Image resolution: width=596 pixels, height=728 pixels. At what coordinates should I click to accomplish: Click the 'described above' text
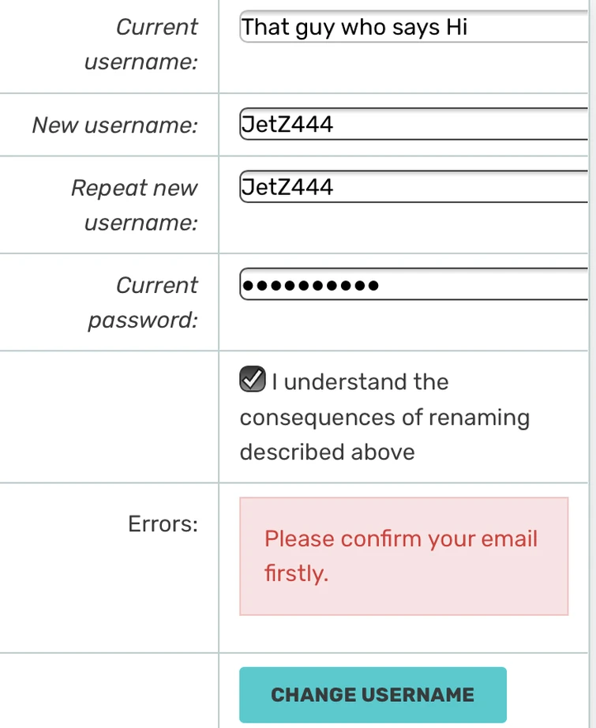(327, 452)
